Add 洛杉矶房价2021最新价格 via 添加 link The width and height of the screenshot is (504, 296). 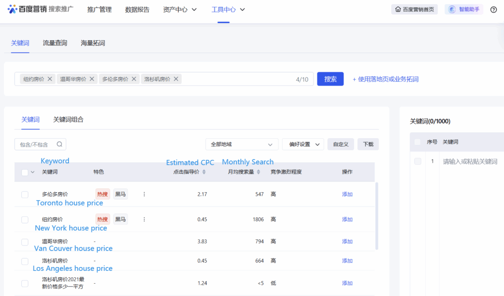click(347, 283)
